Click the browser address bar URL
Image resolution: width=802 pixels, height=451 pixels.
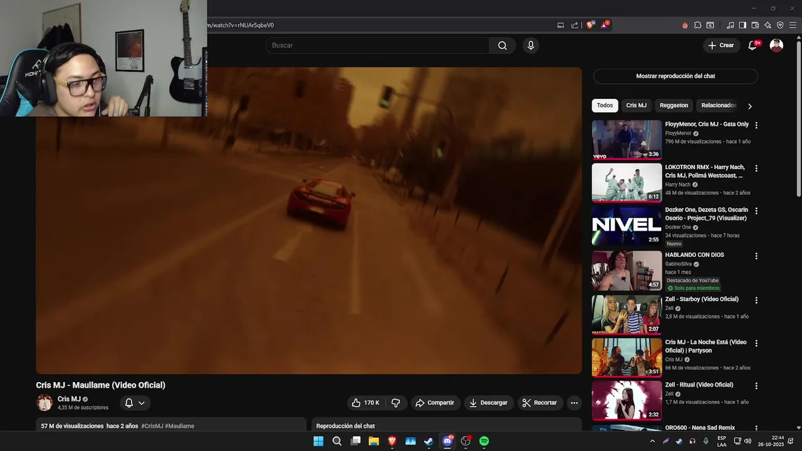(241, 25)
